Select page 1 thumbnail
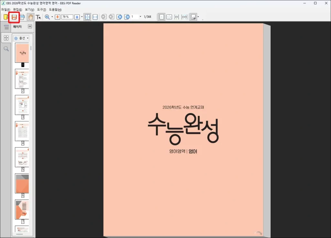The width and height of the screenshot is (331, 238). coord(22,53)
